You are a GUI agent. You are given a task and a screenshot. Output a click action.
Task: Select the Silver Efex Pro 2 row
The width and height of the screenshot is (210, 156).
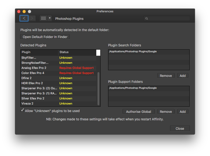click(x=58, y=98)
